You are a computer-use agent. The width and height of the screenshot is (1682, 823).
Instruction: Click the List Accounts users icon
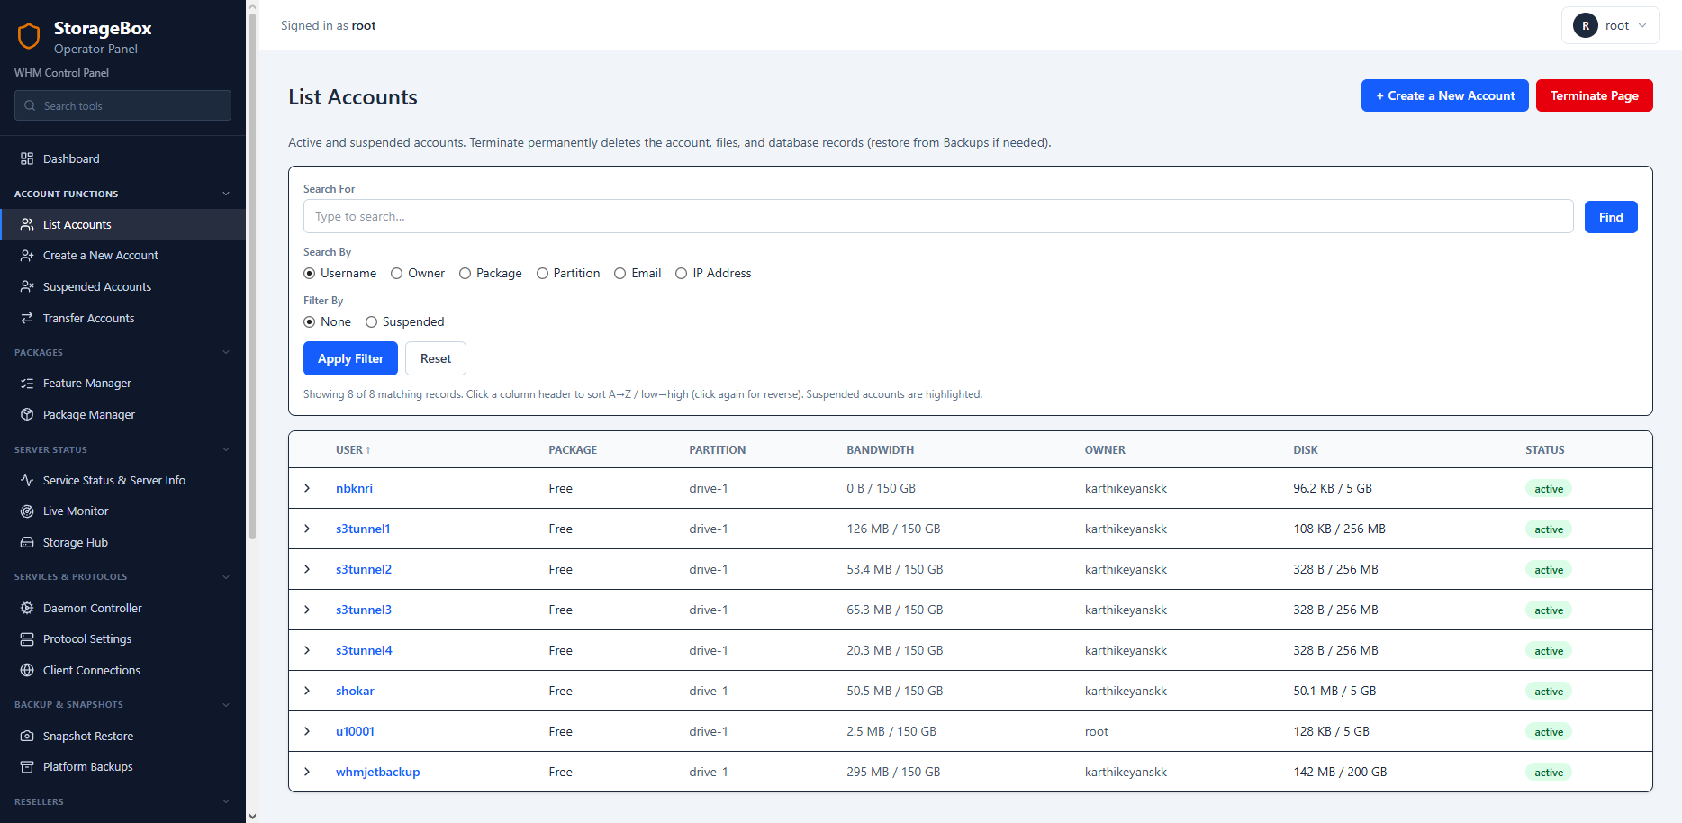pyautogui.click(x=27, y=224)
